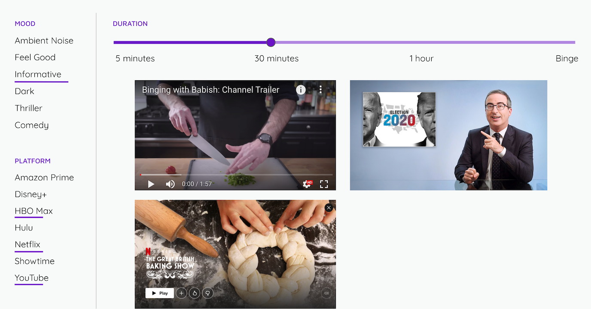Disable the YouTube platform filter
591x309 pixels.
click(x=32, y=278)
